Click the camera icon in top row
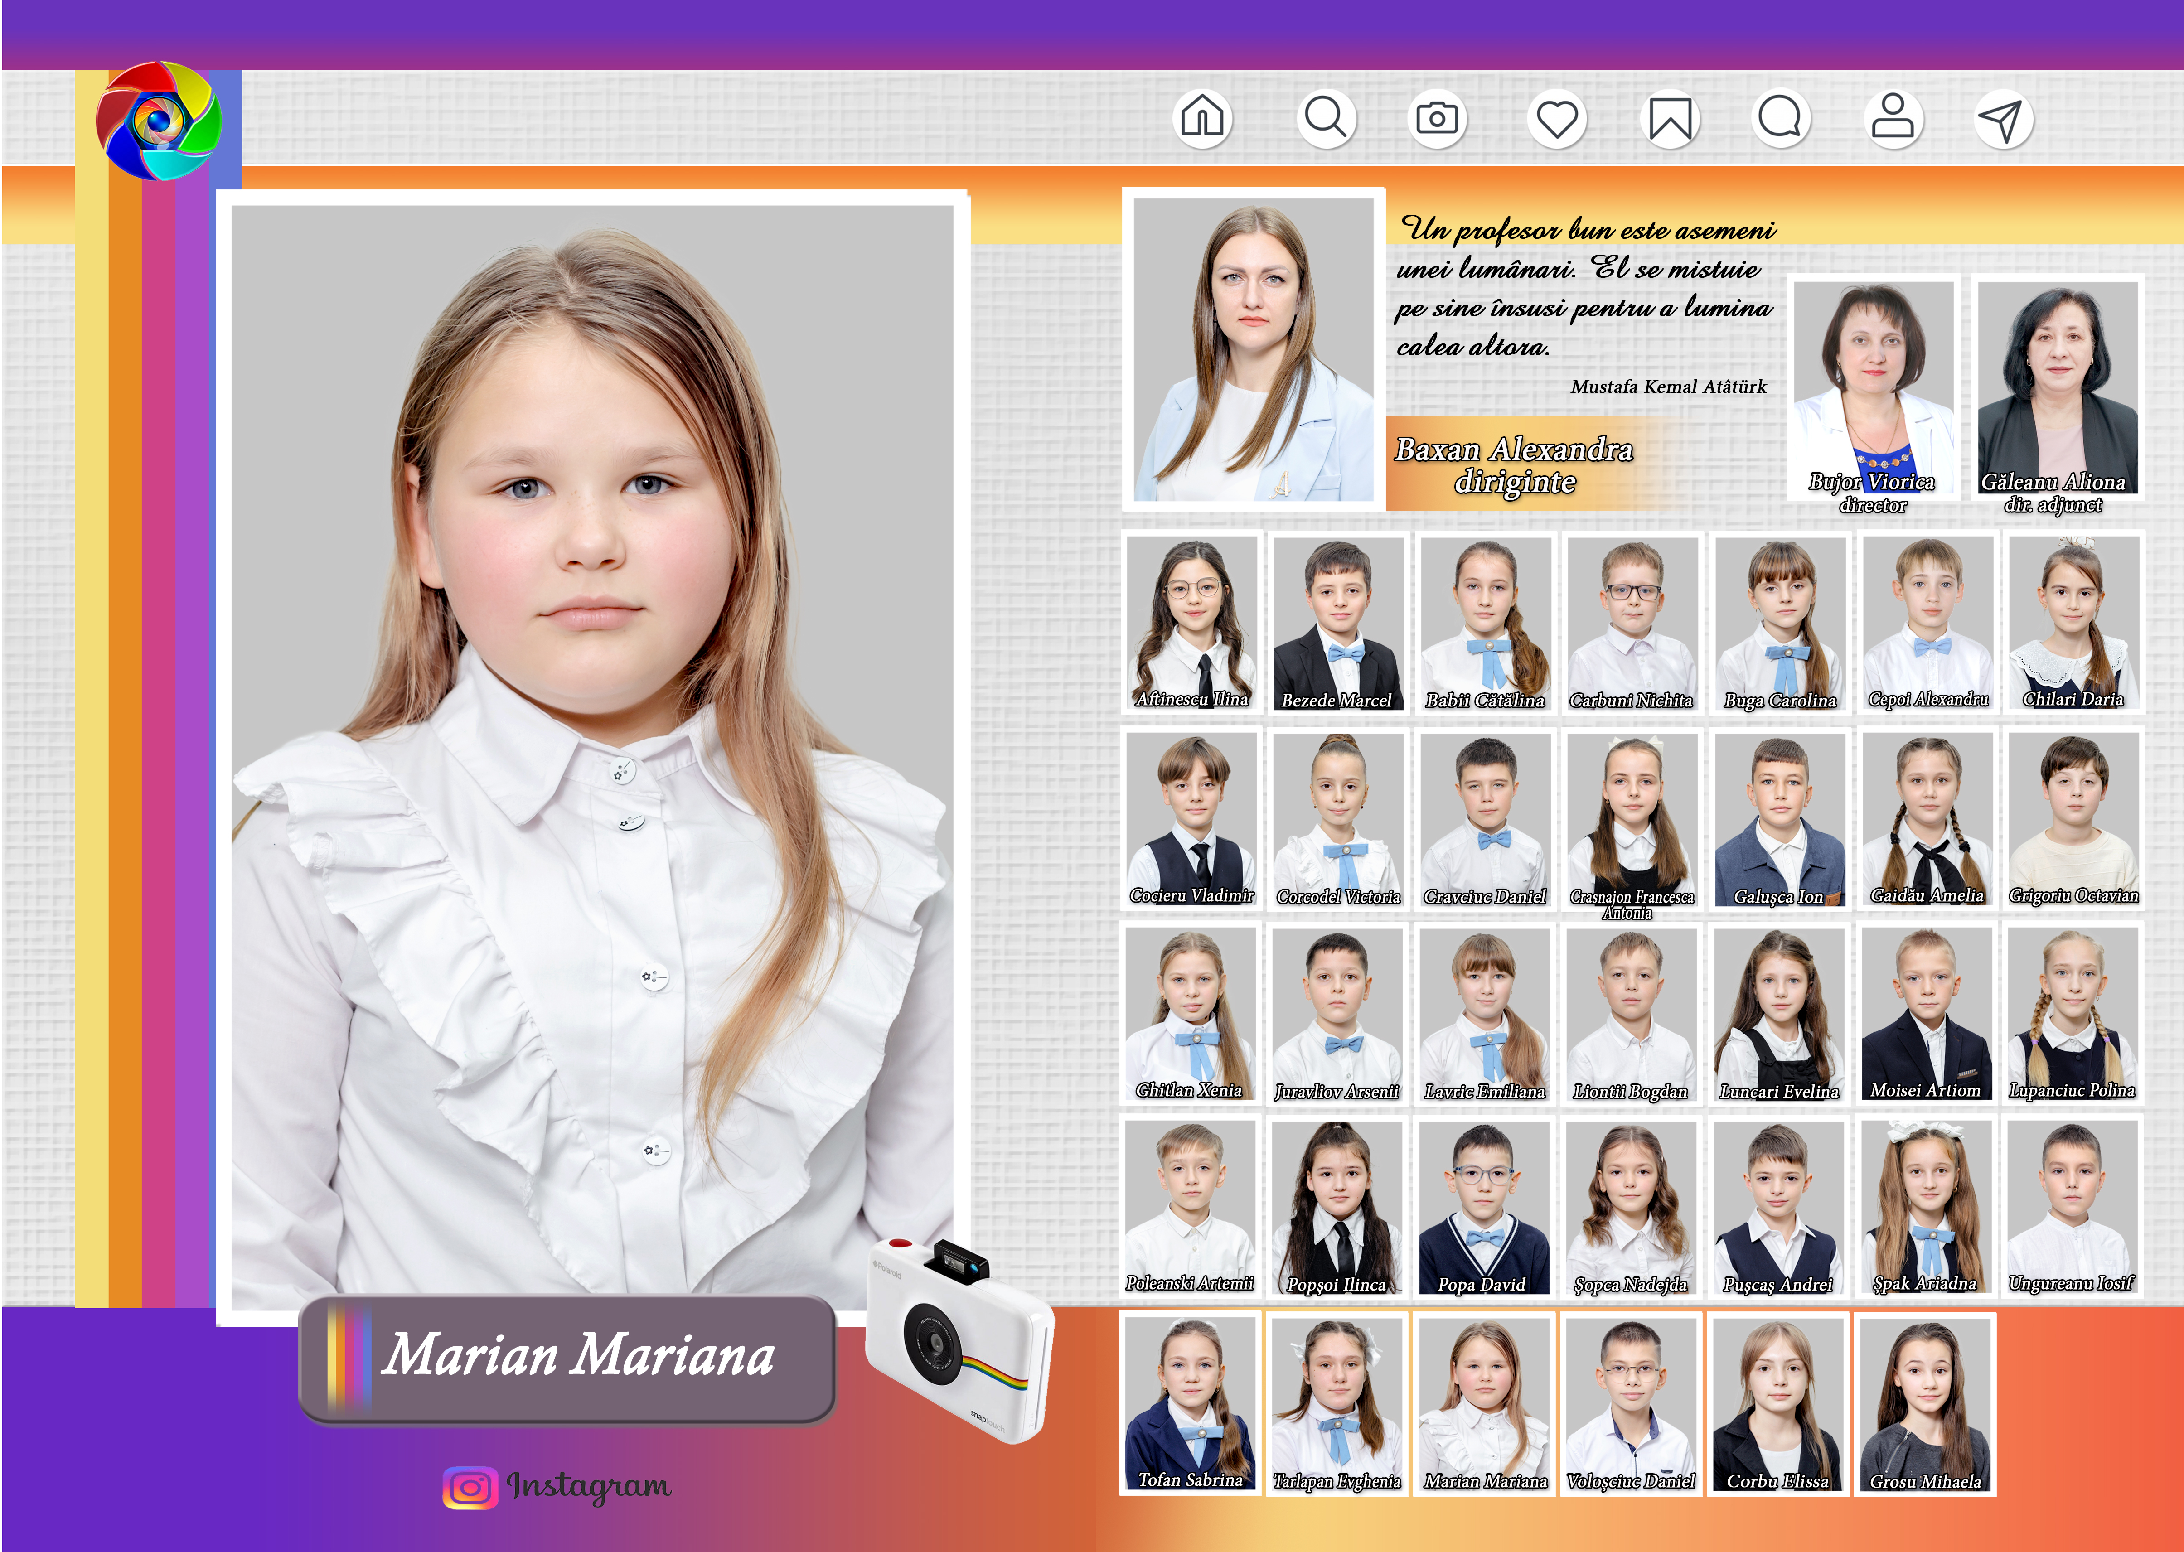2184x1552 pixels. (x=1437, y=119)
